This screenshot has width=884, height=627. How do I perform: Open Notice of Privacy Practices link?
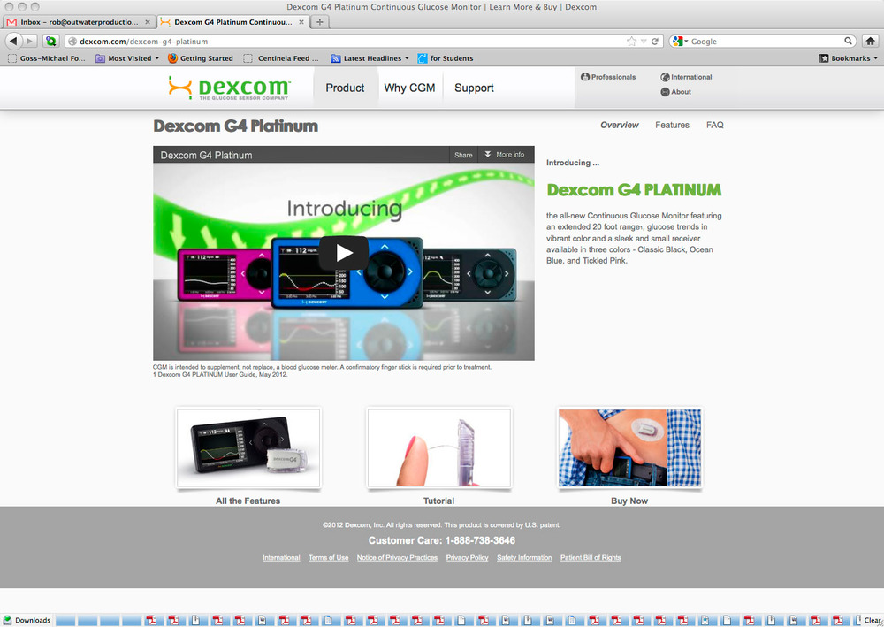click(x=397, y=558)
